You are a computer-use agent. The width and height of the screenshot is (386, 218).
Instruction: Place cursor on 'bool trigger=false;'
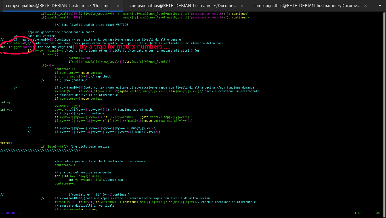[x=16, y=47]
